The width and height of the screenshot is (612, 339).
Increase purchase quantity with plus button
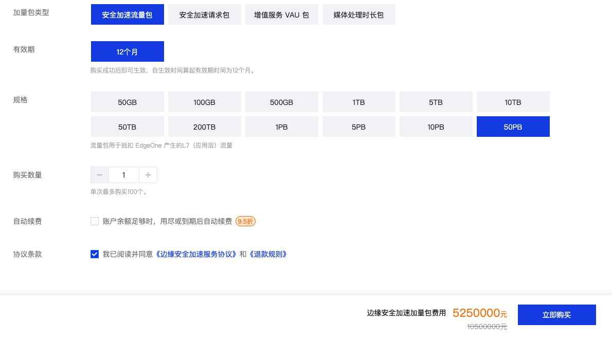tap(148, 175)
